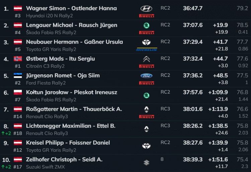This screenshot has width=251, height=172.
Task: Click the Renault logo beside Roßgatterer Martin
Action: 146,109
